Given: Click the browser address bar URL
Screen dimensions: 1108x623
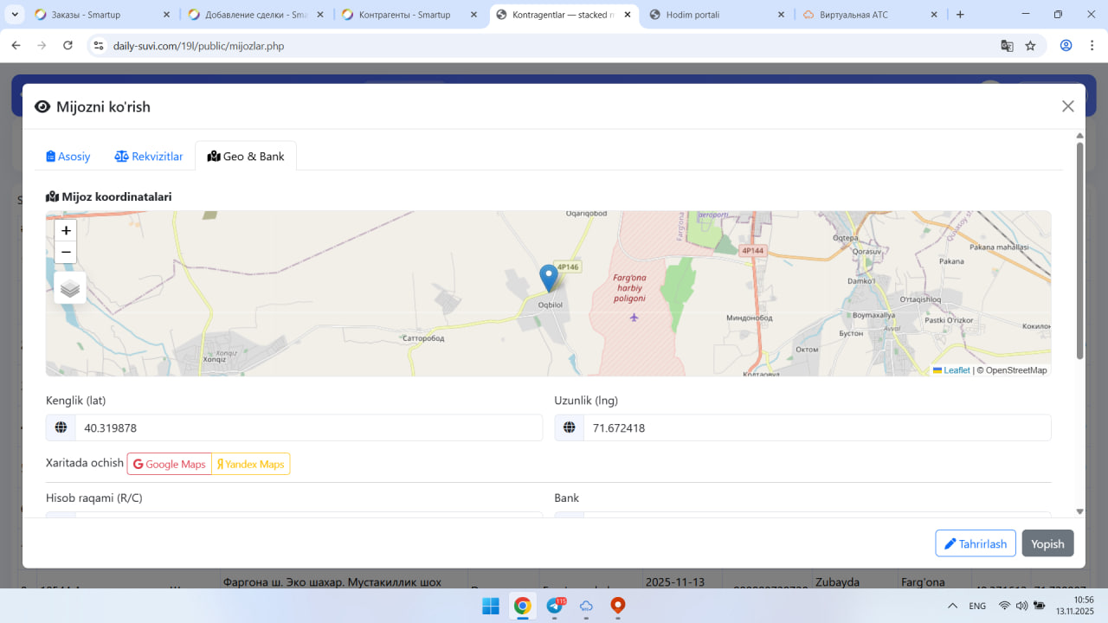Looking at the screenshot, I should 198,46.
